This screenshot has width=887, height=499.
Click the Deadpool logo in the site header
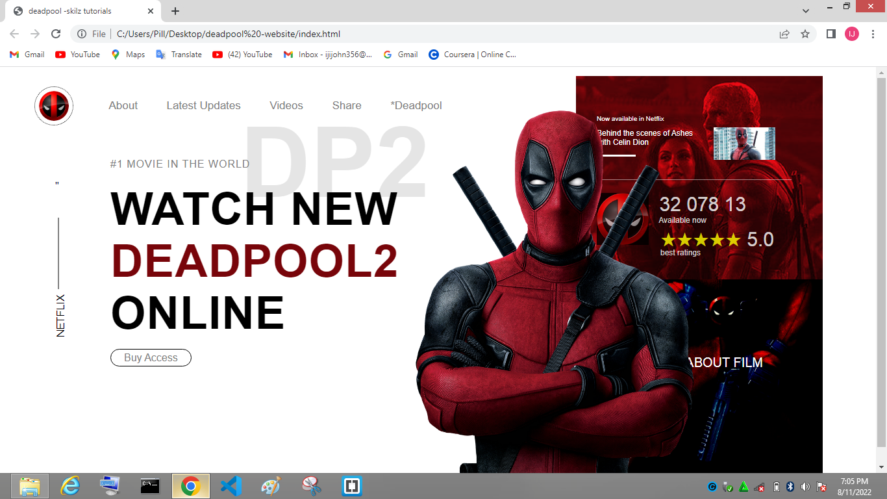[x=53, y=105]
